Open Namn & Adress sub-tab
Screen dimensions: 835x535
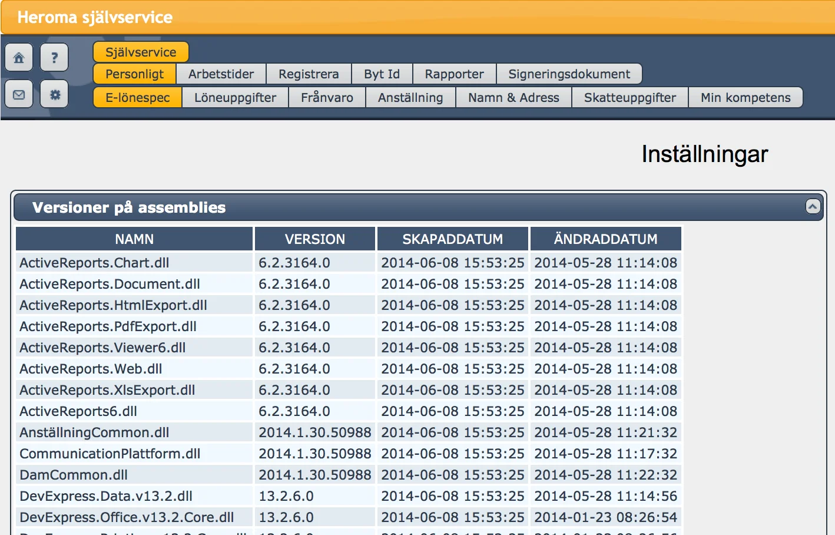tap(513, 98)
